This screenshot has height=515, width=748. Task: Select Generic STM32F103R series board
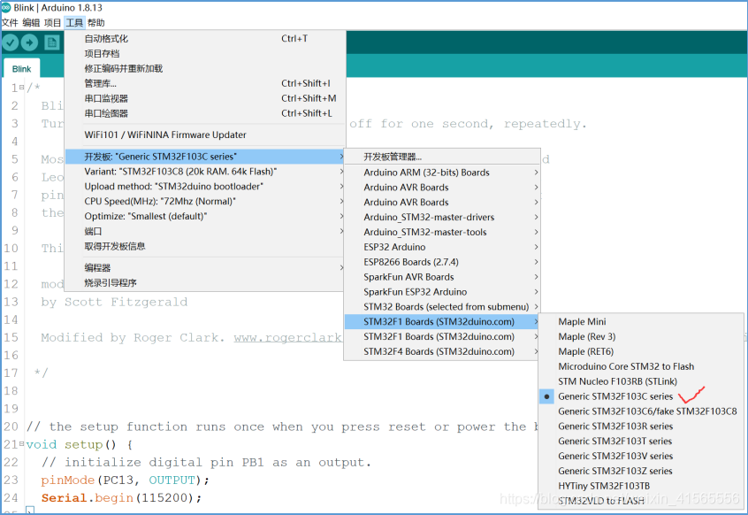point(641,427)
